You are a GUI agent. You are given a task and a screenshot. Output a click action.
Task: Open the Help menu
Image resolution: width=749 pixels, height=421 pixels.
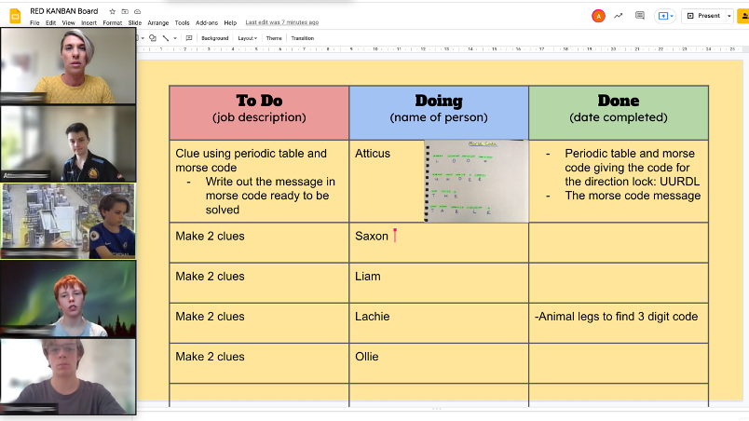(230, 23)
